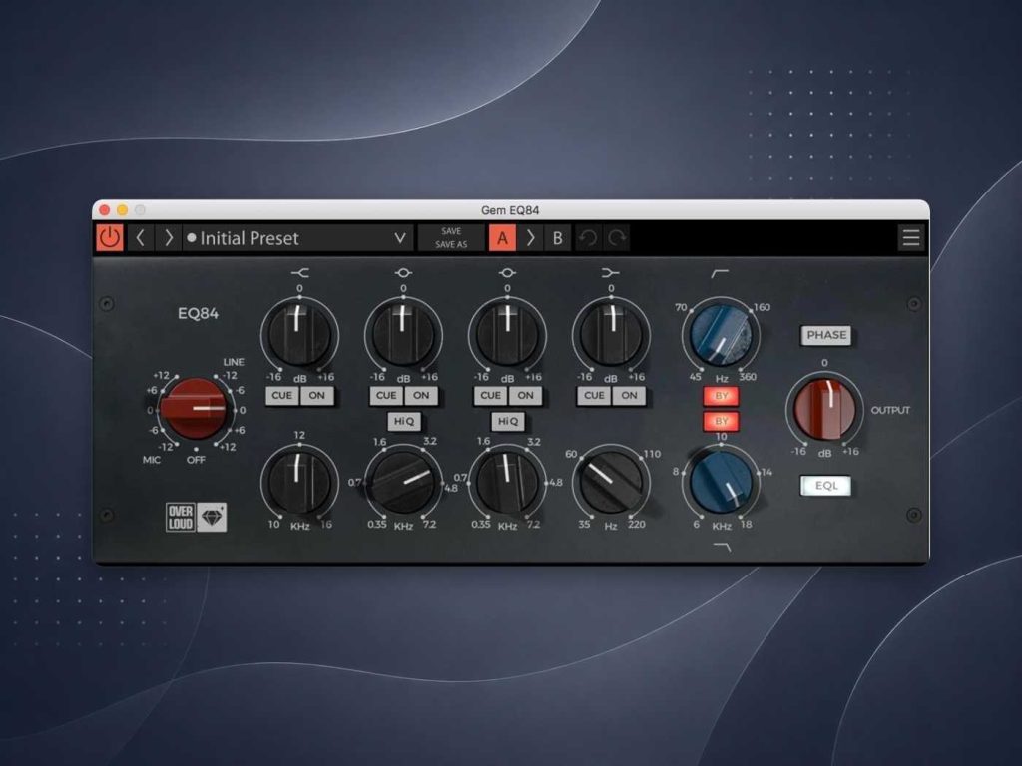Toggle ON for the first mid band
This screenshot has width=1022, height=766.
click(x=421, y=395)
